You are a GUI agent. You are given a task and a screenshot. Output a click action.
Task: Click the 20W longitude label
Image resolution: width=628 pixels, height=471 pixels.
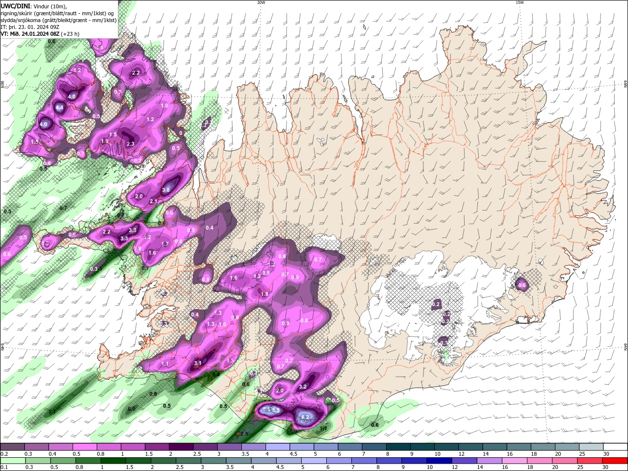point(261,2)
